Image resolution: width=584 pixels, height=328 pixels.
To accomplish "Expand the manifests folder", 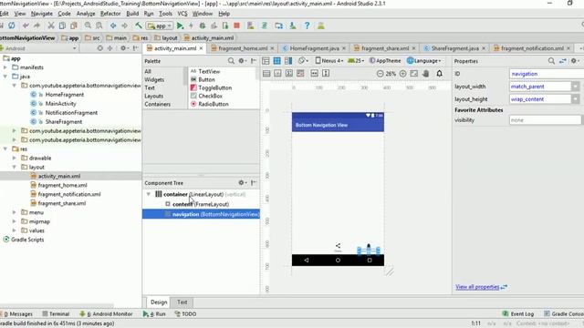I will click(5, 67).
